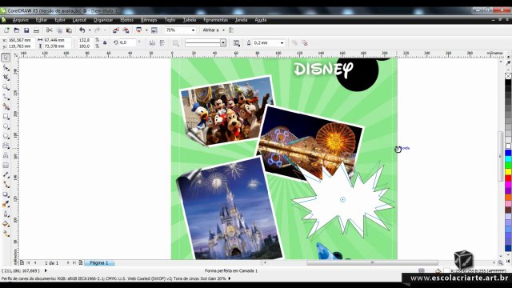Select the Pick tool in toolbox

pos(6,58)
